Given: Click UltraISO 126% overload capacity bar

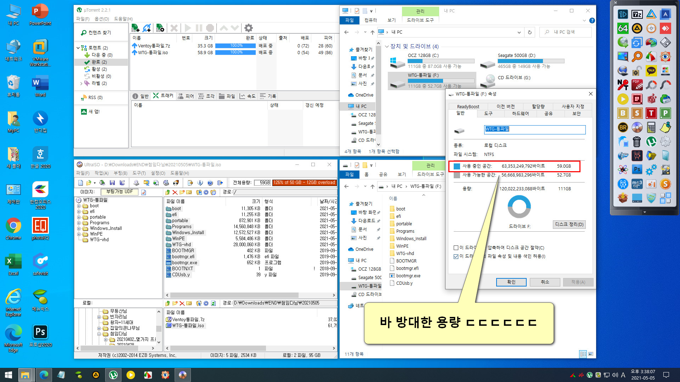Looking at the screenshot, I should tap(304, 183).
